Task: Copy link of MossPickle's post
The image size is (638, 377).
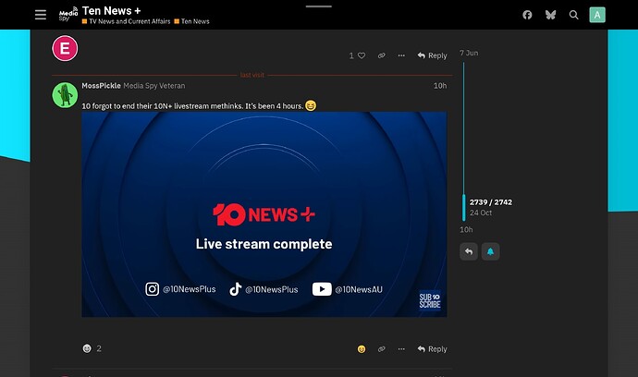Action: (x=381, y=349)
